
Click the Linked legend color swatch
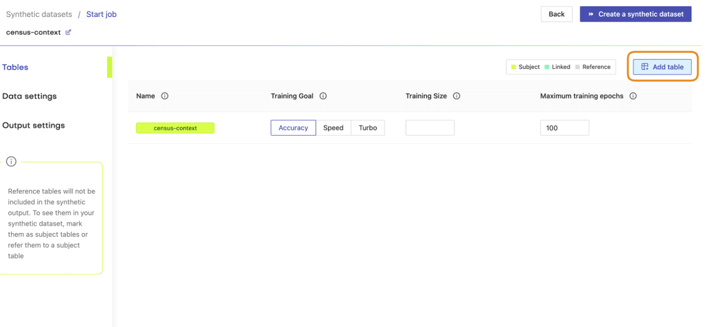[x=547, y=67]
